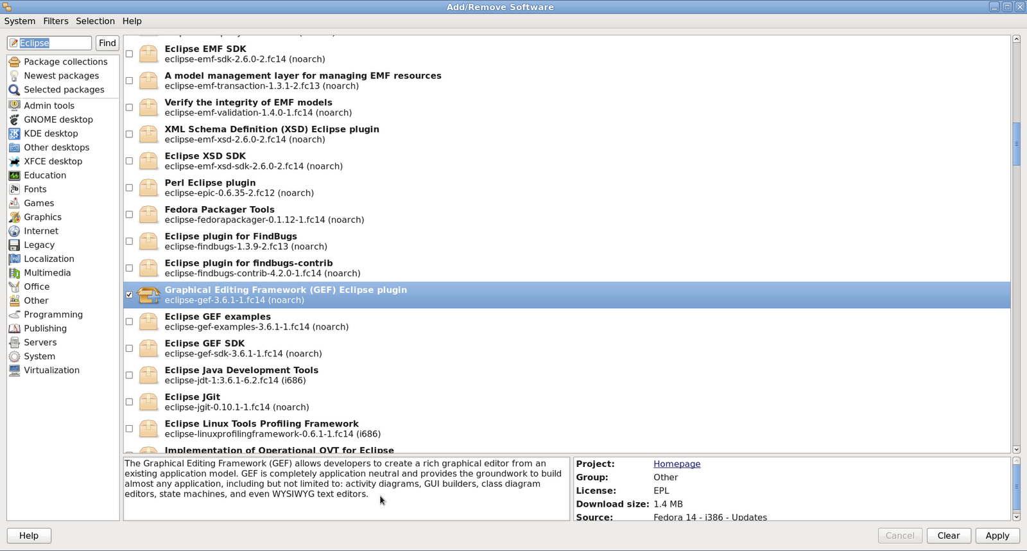The height and width of the screenshot is (551, 1027).
Task: Select the Virtualization monitor icon
Action: [14, 370]
